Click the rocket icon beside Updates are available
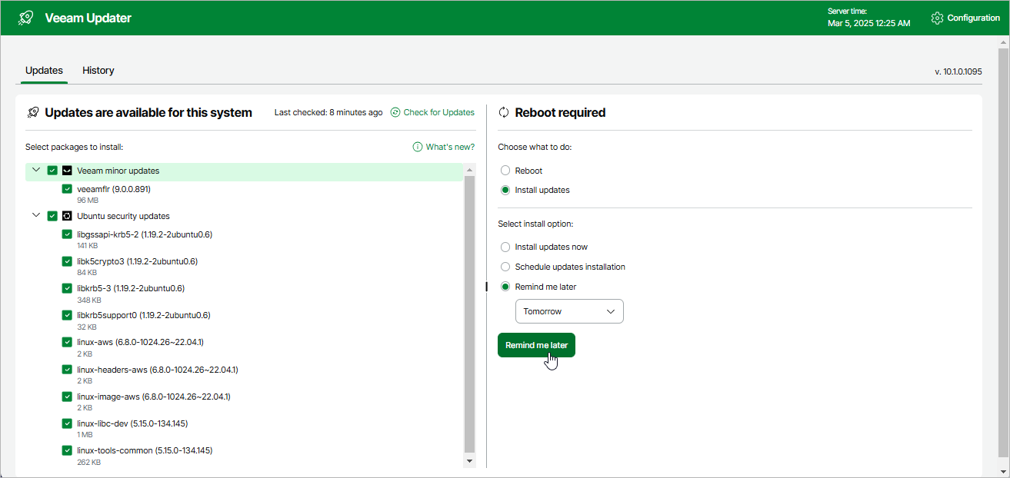 click(x=33, y=112)
